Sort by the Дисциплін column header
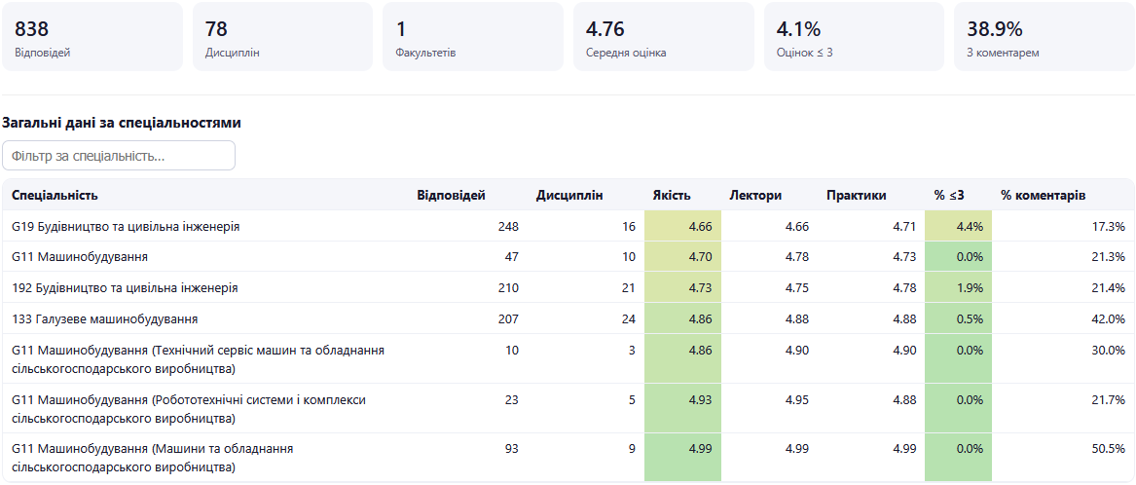 pos(569,195)
